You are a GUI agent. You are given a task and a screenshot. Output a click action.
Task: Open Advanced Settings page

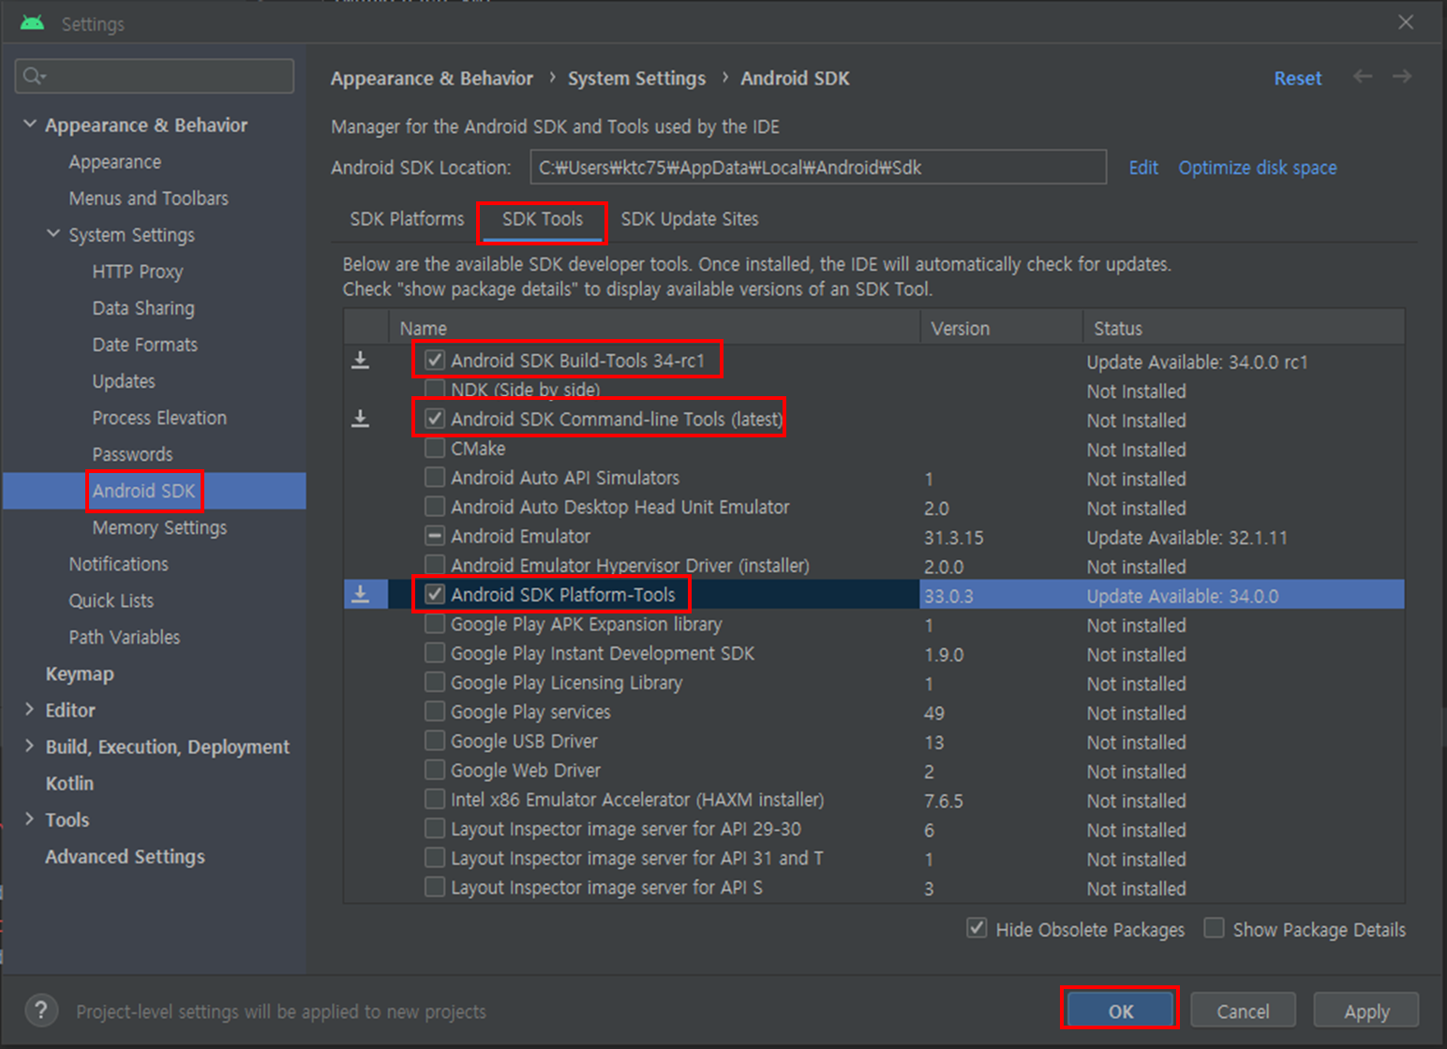(125, 856)
